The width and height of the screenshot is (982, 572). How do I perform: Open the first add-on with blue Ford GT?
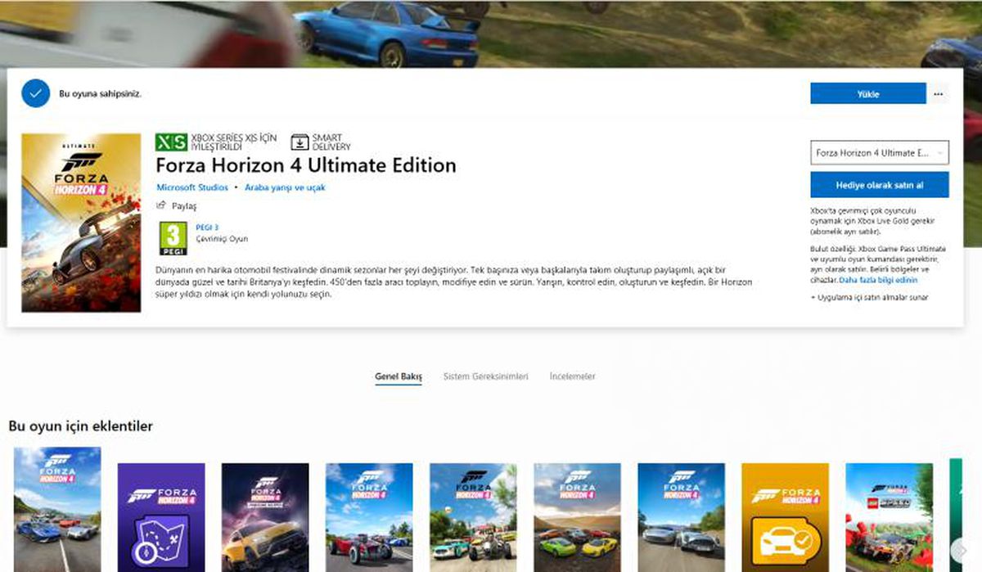point(57,509)
